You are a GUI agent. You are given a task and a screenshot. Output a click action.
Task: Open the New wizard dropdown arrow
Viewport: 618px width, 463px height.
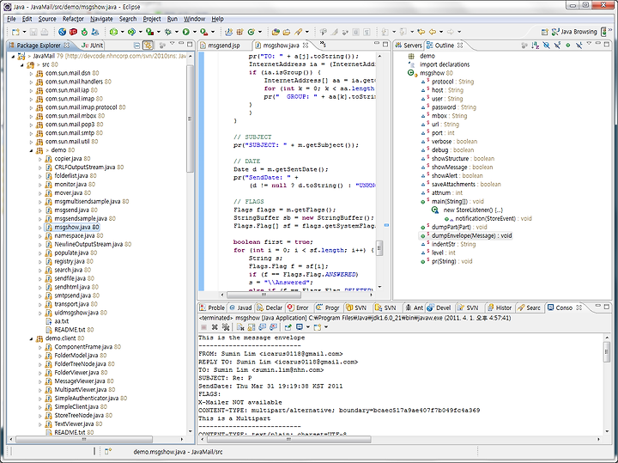24,32
